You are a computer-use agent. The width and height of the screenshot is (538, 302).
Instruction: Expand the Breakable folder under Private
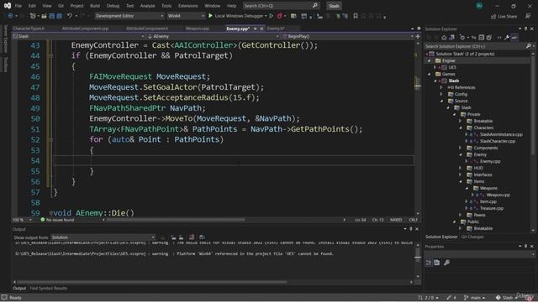461,121
